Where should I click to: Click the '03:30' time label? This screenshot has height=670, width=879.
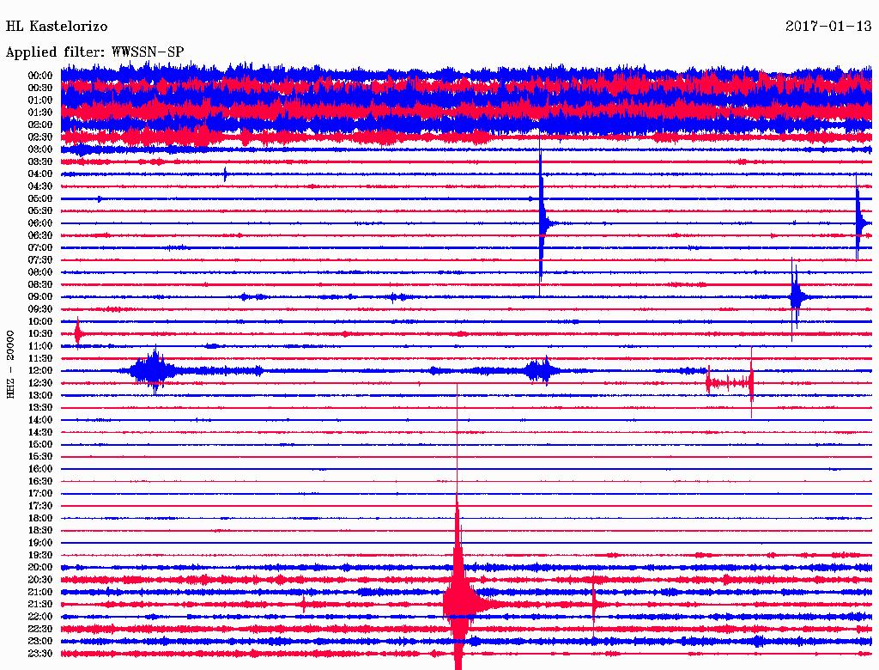tap(40, 161)
